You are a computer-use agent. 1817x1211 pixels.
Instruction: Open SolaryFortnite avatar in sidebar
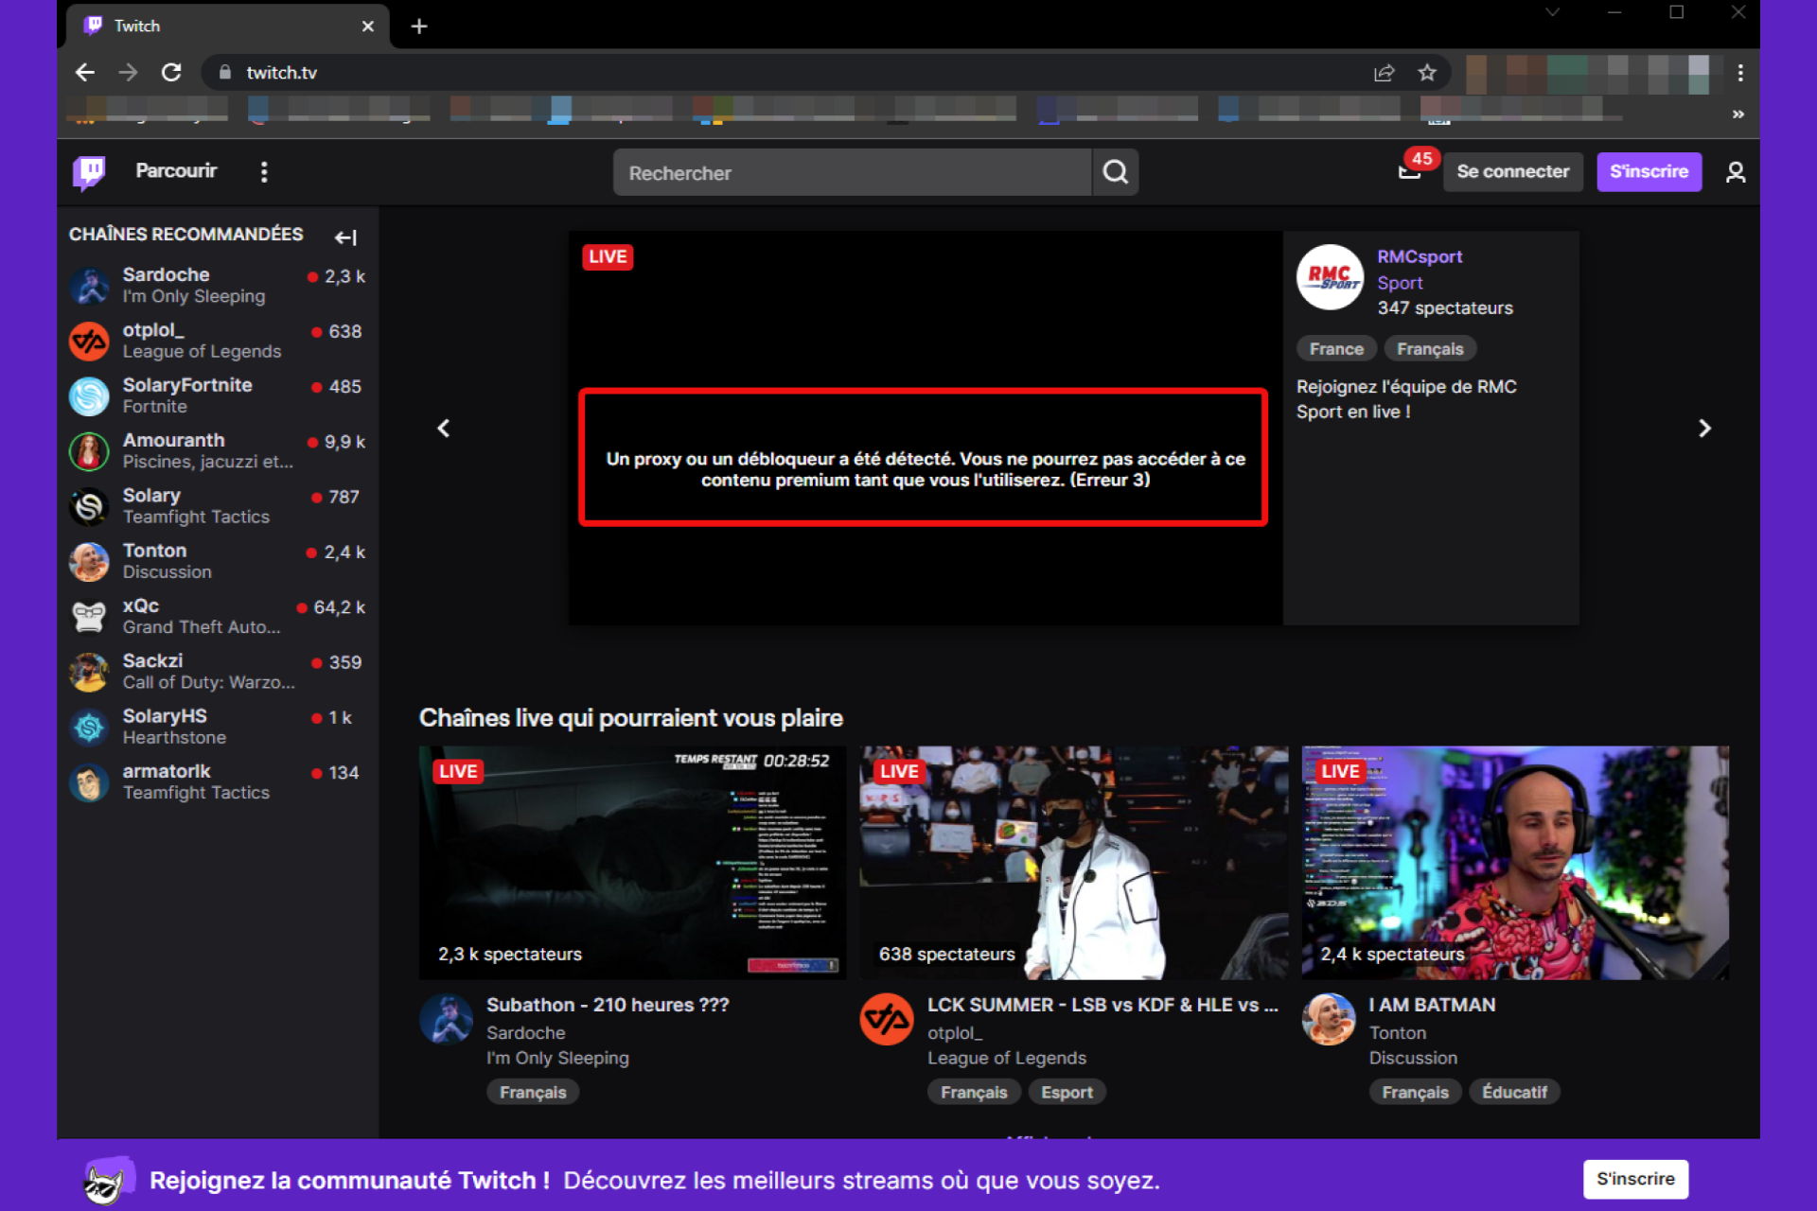click(x=90, y=396)
